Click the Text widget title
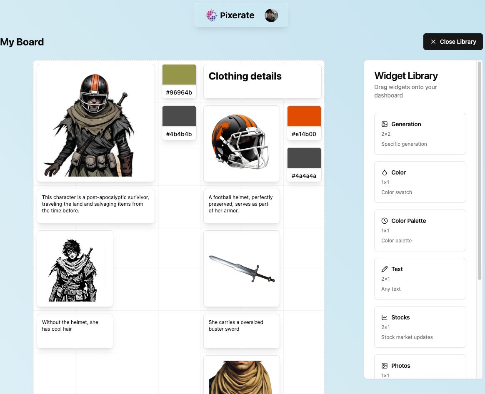Image resolution: width=485 pixels, height=394 pixels. coord(397,269)
